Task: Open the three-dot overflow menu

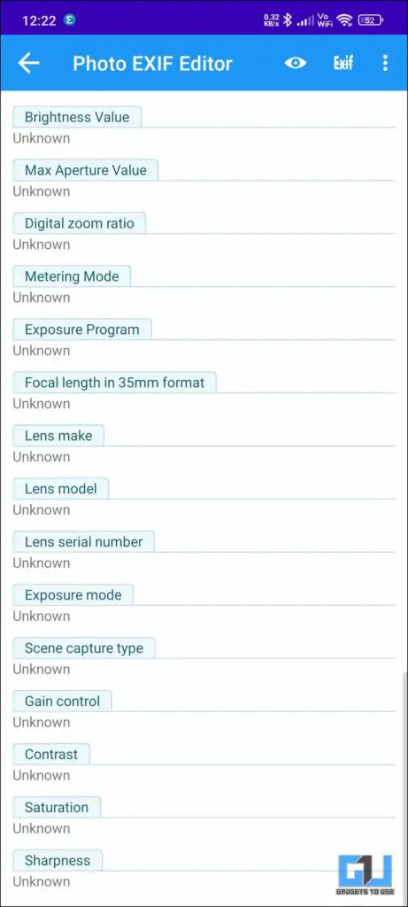Action: [386, 63]
